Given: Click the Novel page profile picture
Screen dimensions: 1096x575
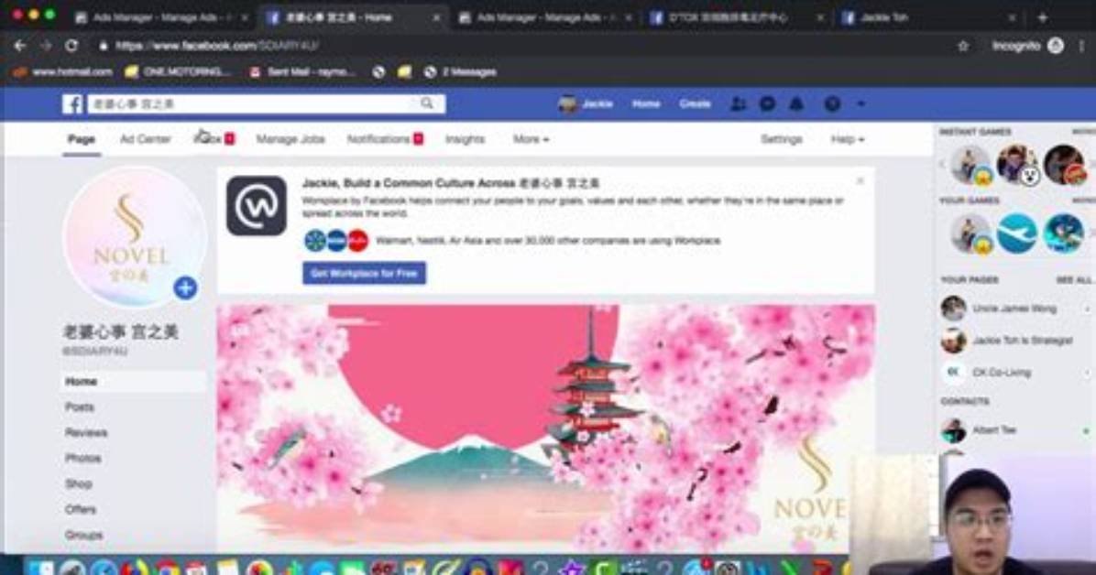Looking at the screenshot, I should (134, 237).
